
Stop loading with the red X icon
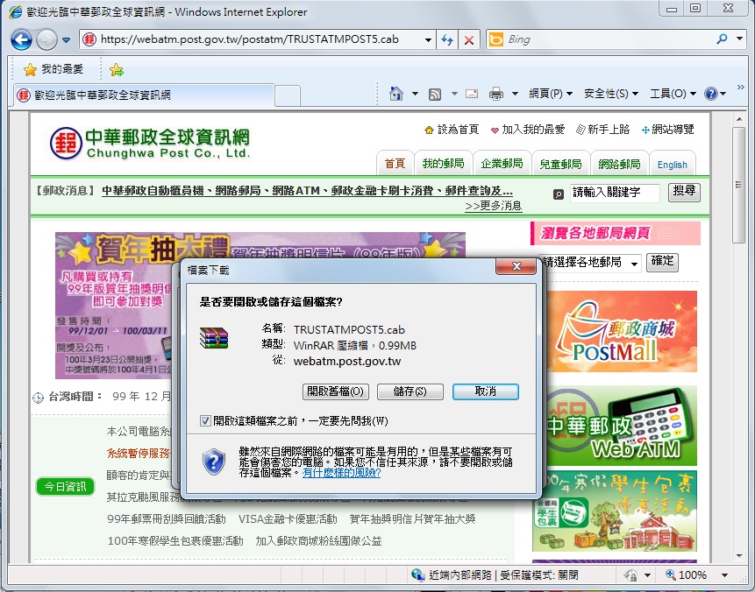click(469, 40)
